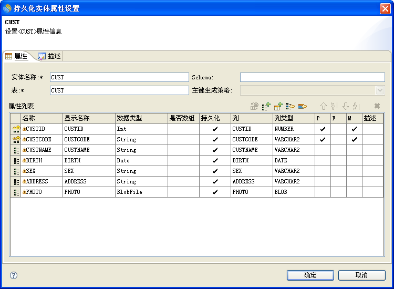The width and height of the screenshot is (394, 289).
Task: Open help via the question mark icon
Action: tap(14, 275)
